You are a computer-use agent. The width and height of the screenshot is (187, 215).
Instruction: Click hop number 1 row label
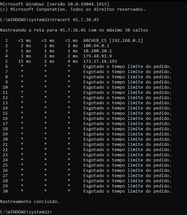(7, 41)
